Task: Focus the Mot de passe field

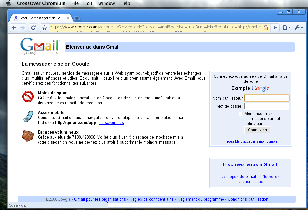Action: 267,106
